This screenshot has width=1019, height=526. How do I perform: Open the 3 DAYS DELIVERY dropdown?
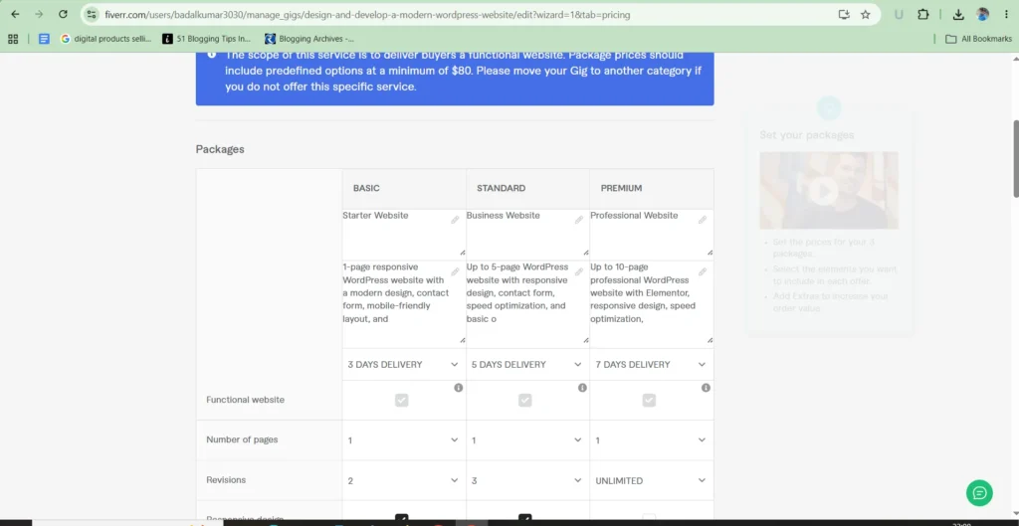404,364
